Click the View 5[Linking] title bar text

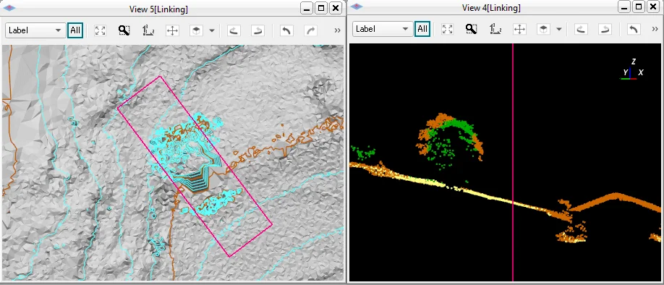point(159,9)
